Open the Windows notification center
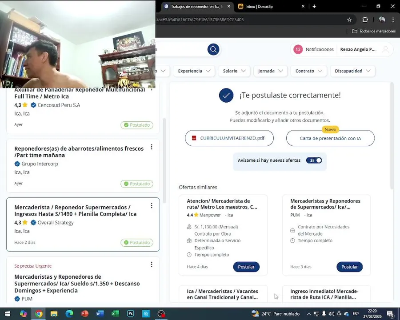Viewport: 400px width, 320px height. click(390, 314)
